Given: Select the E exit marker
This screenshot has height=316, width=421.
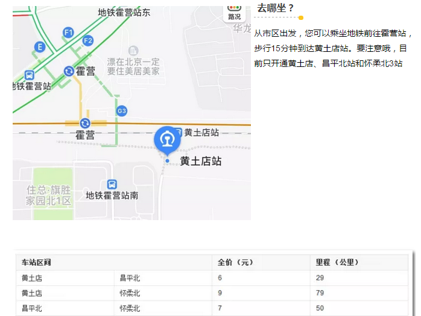Looking at the screenshot, I should 40,46.
